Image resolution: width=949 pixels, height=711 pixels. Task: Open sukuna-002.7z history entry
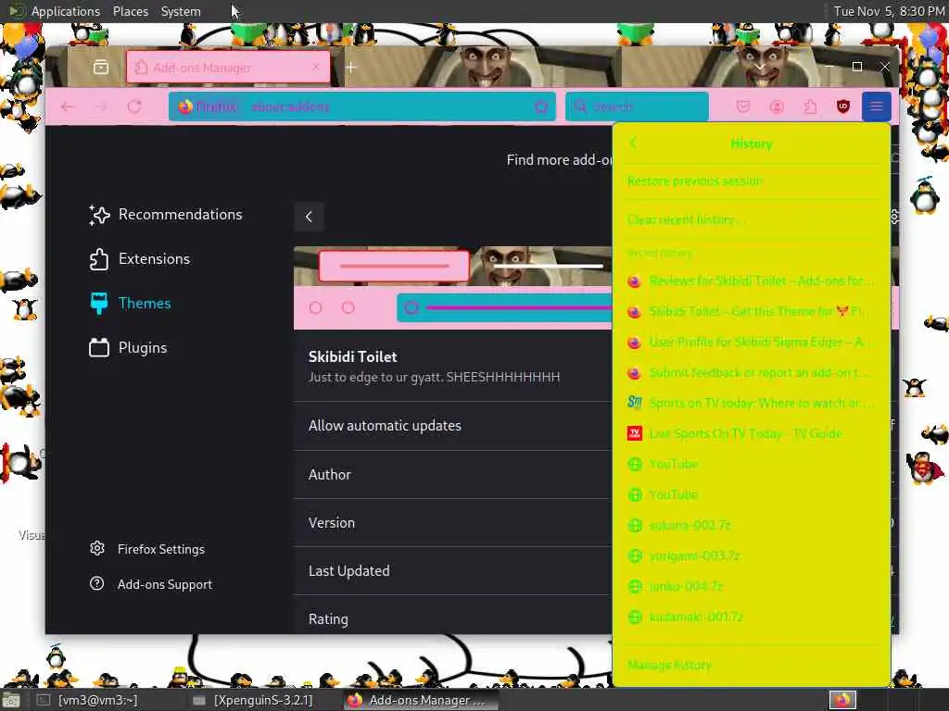tap(751, 525)
